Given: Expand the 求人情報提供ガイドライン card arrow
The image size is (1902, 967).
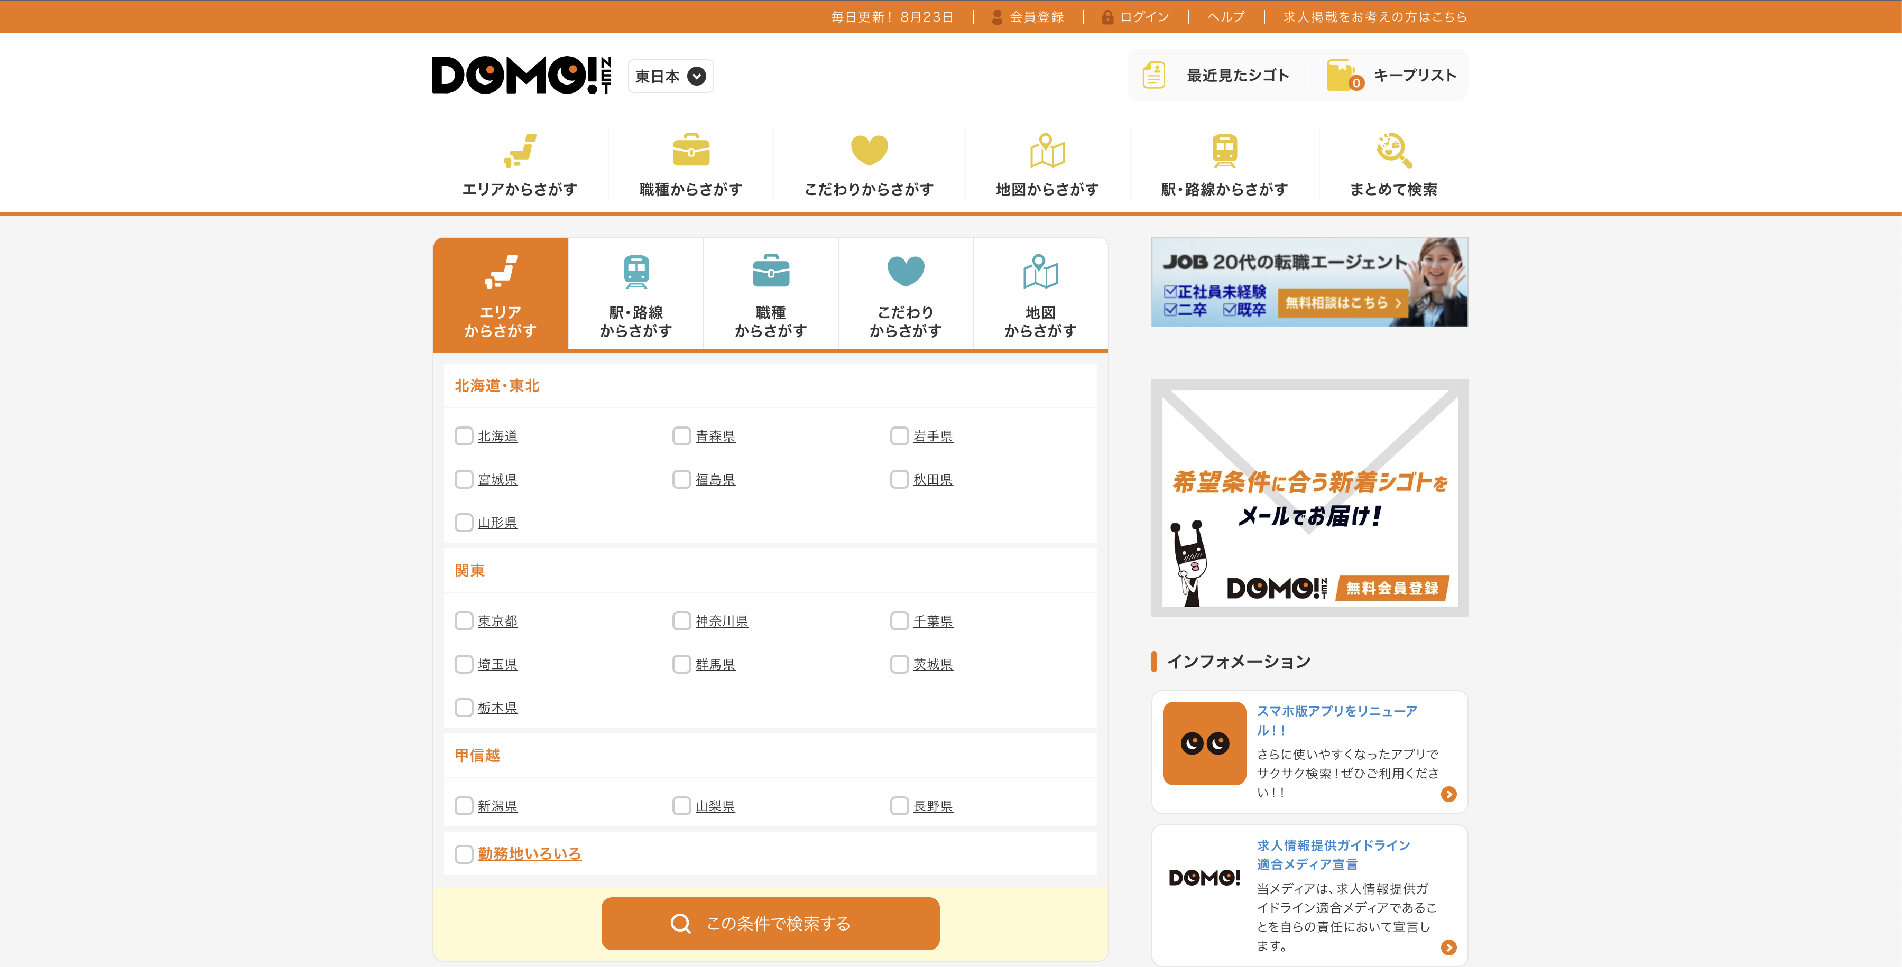Looking at the screenshot, I should pos(1448,947).
